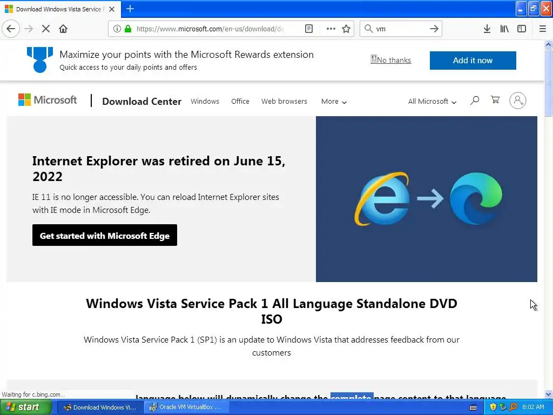Toggle the sidebar view icon
The width and height of the screenshot is (553, 415).
coord(522,29)
